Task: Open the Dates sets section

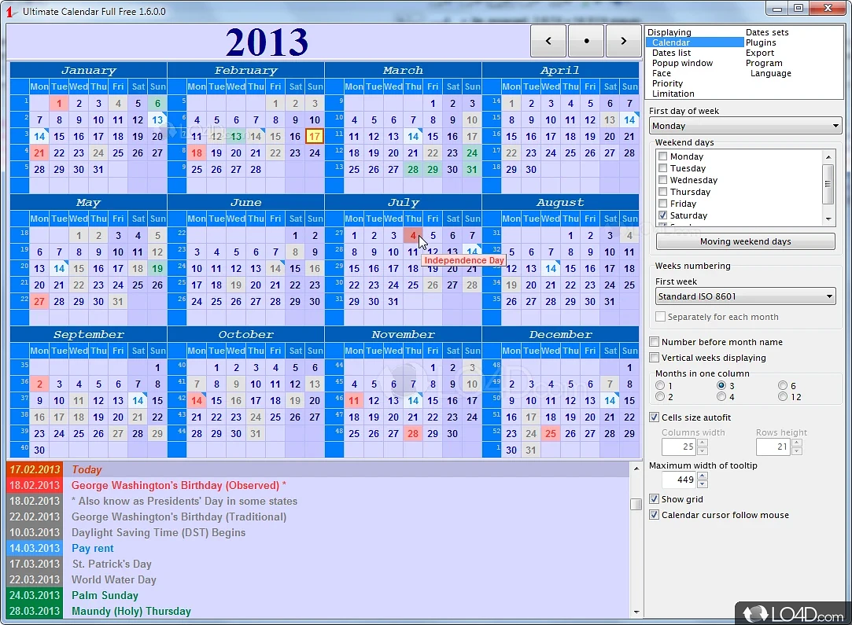Action: pyautogui.click(x=767, y=32)
